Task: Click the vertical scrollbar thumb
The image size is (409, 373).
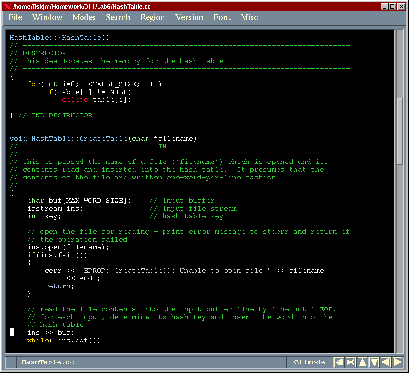Action: (x=399, y=131)
